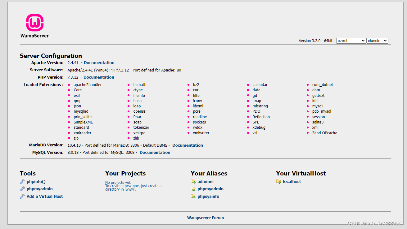Click folder icon beside localhost VirtualHost
Screen dimensions: 407x229
tap(278, 182)
